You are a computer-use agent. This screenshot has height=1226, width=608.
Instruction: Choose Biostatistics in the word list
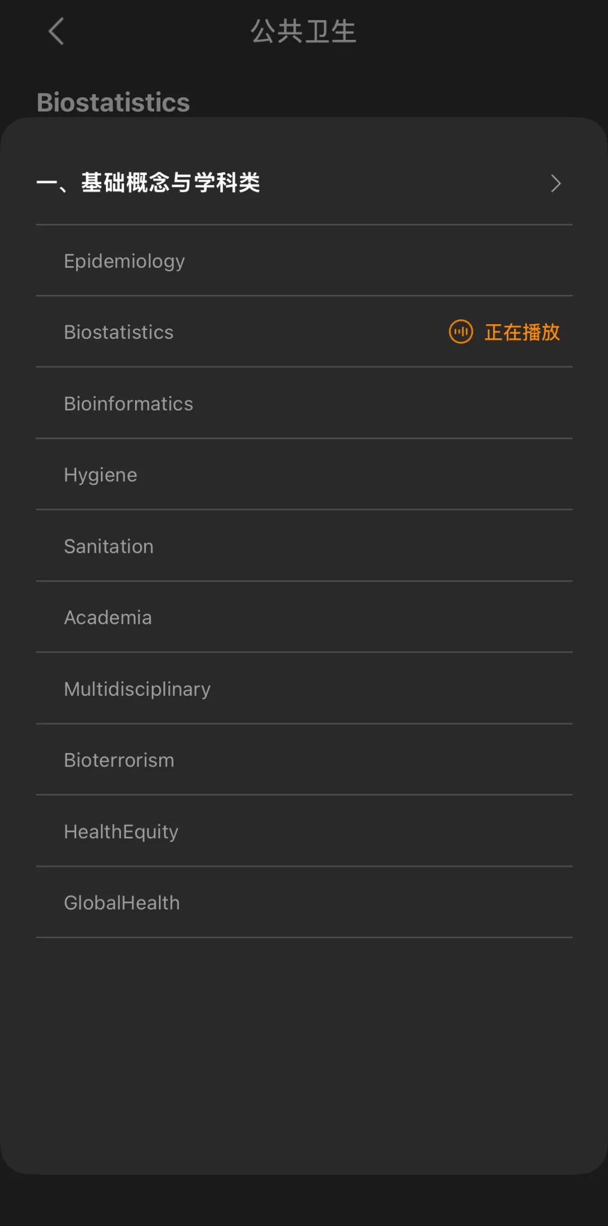click(x=119, y=332)
